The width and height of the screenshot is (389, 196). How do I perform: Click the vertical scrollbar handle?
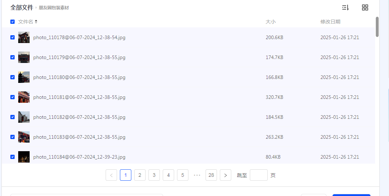click(x=377, y=27)
